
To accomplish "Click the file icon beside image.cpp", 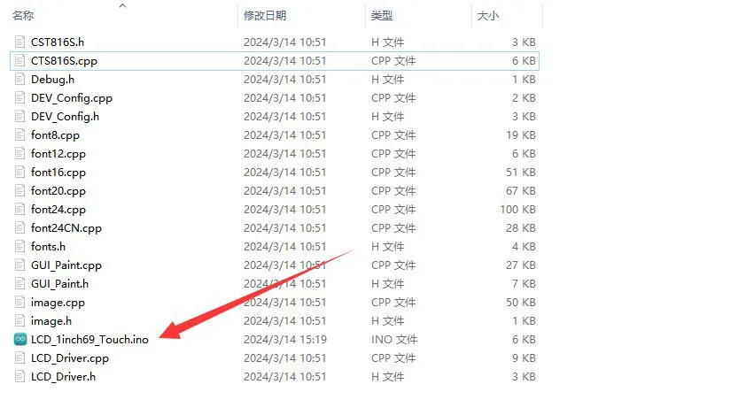I will (x=19, y=302).
